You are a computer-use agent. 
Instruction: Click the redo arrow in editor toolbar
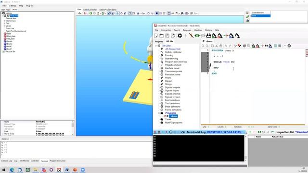(230, 46)
